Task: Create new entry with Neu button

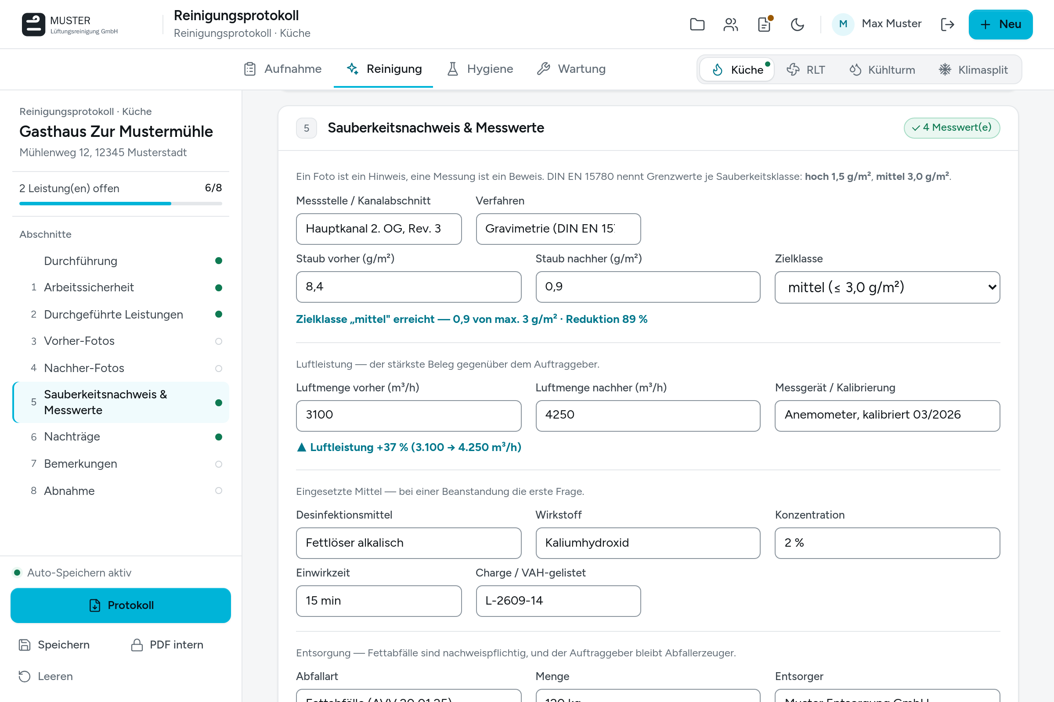Action: (1000, 24)
